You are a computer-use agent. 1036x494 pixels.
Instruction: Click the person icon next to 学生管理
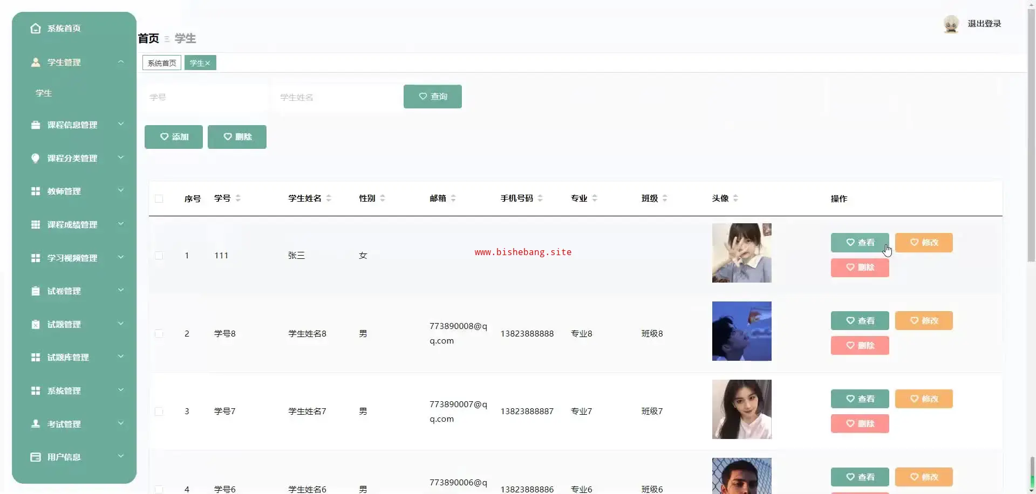[x=36, y=63]
